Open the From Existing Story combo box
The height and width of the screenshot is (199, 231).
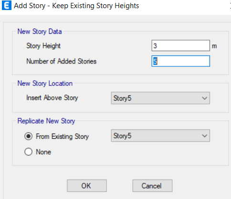160,136
